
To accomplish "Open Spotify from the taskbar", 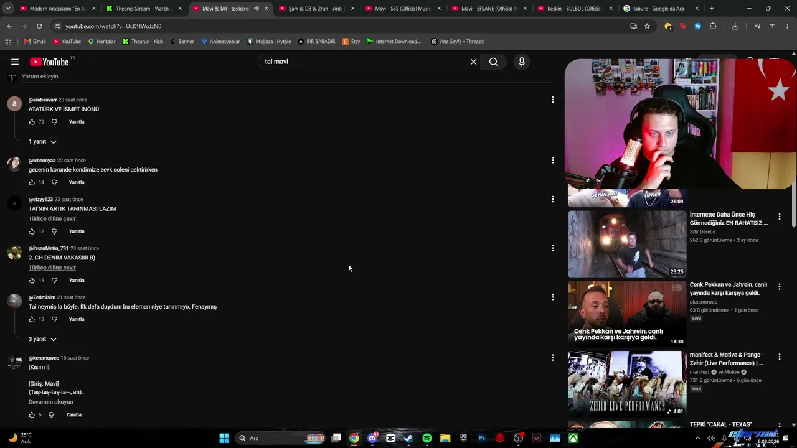I will [x=427, y=438].
